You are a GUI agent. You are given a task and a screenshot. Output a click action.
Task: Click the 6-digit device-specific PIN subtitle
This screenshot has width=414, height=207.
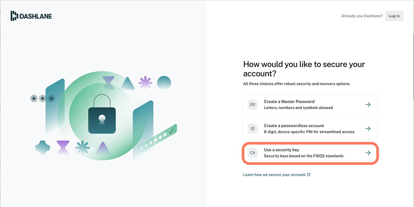pyautogui.click(x=309, y=132)
